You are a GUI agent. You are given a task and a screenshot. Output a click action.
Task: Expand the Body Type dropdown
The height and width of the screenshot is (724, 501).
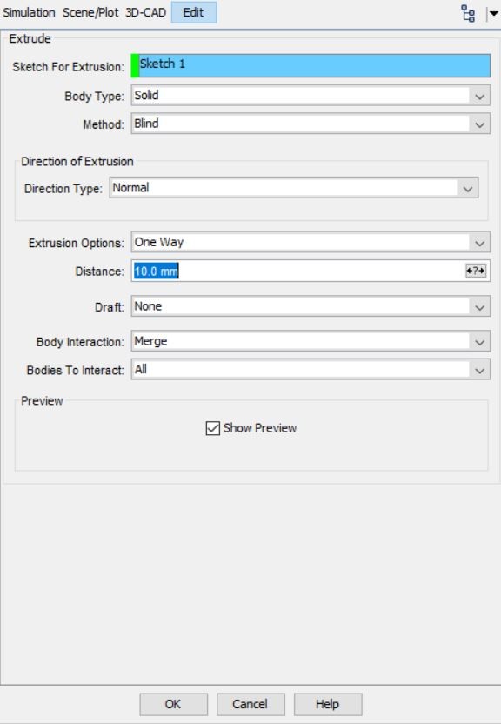click(311, 96)
